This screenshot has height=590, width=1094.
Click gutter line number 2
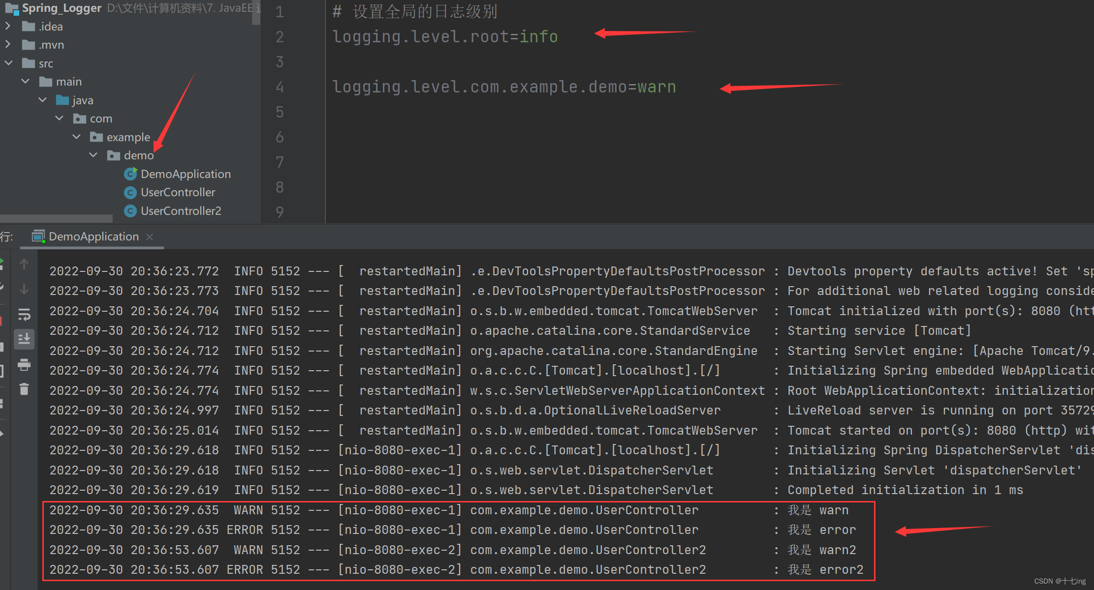point(280,37)
